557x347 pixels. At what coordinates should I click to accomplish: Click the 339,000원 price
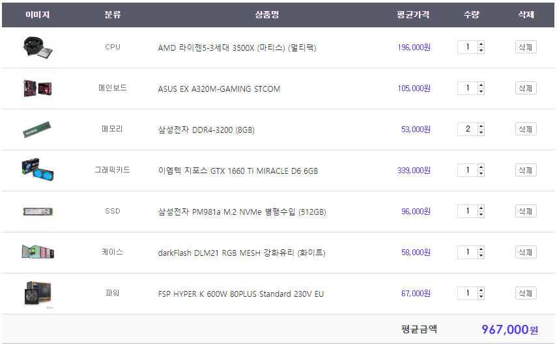[x=414, y=170]
